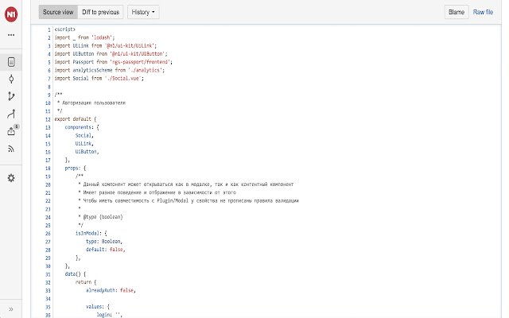Screen dimensions: 509x318
Task: Click '@n1/ui-kit/UiButton' import string
Action: 138,54
